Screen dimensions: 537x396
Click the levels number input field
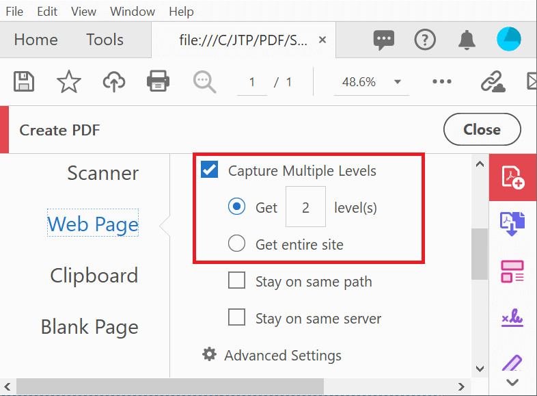point(305,207)
